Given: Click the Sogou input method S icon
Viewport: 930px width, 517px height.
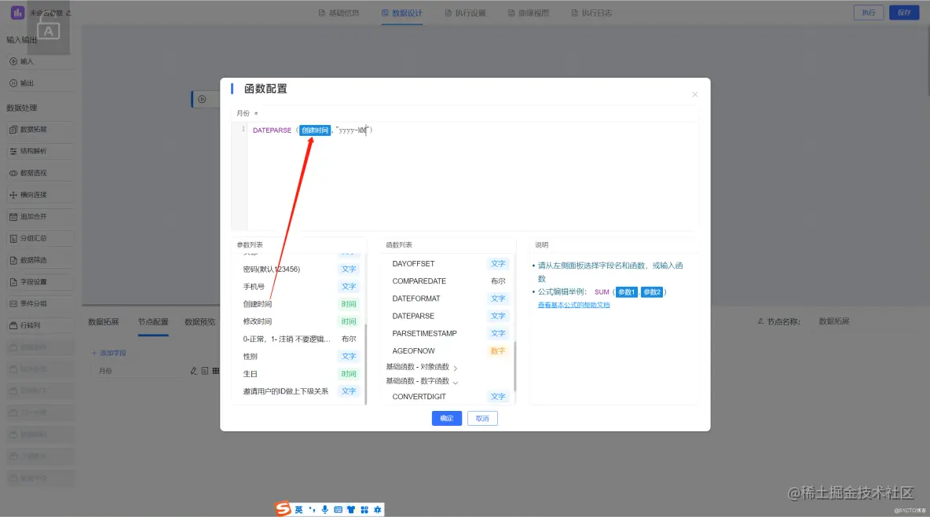Looking at the screenshot, I should (283, 509).
